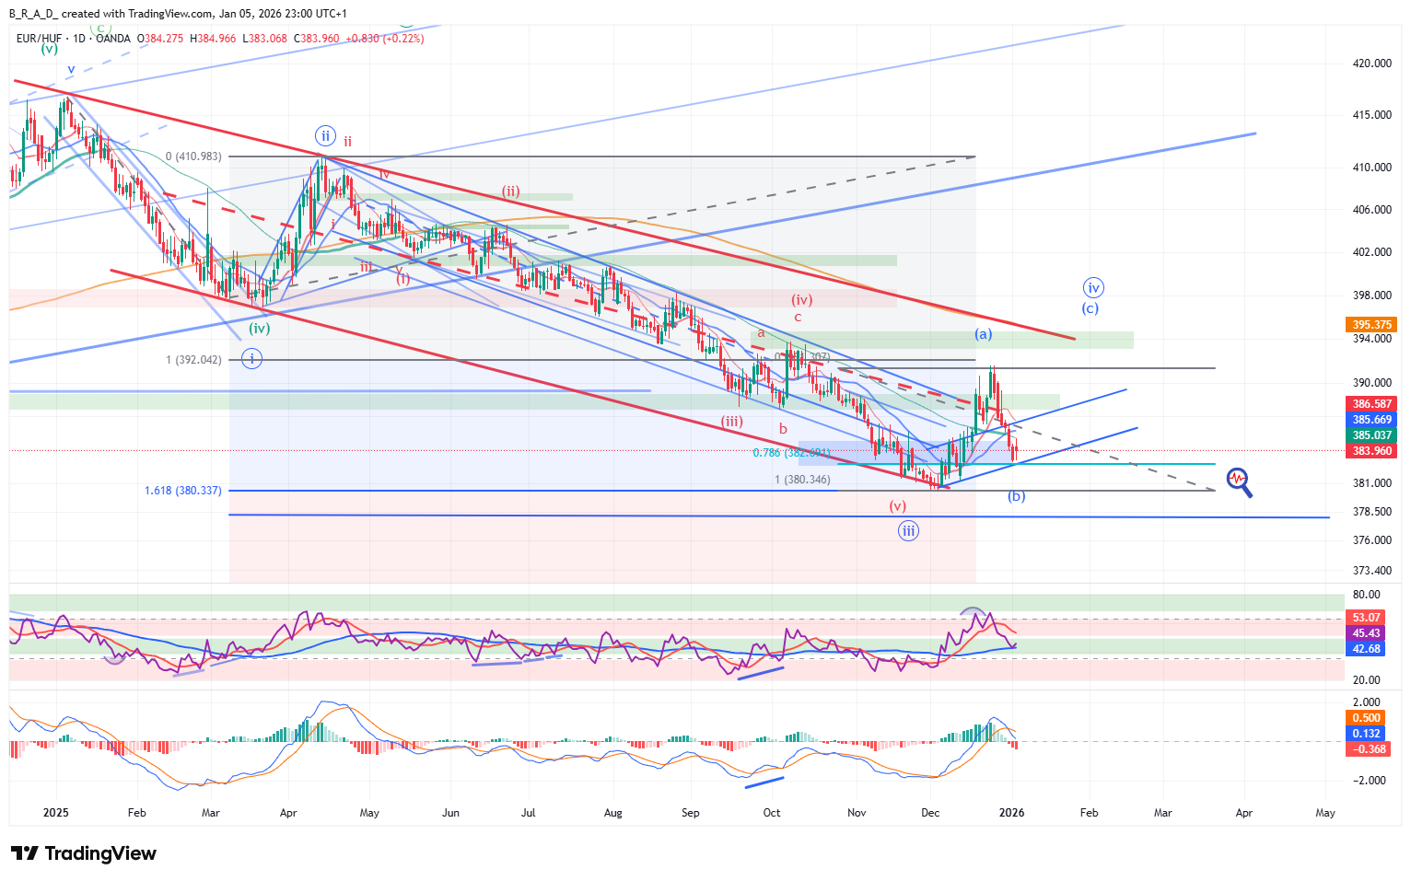Click the 383.960 current price label
Image resolution: width=1411 pixels, height=881 pixels.
pos(1371,451)
